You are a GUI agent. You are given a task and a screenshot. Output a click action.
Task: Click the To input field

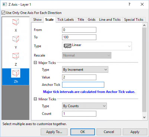pyautogui.click(x=79, y=37)
